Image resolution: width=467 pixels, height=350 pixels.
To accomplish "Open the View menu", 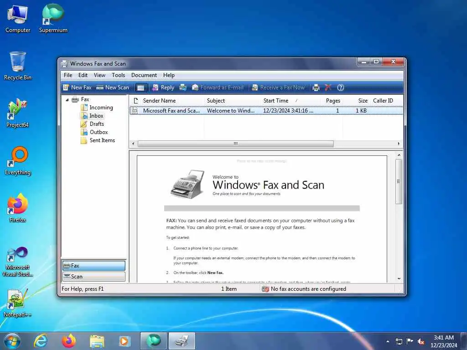I will (x=99, y=75).
